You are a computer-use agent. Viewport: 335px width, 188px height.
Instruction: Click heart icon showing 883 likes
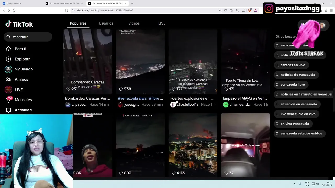coord(121,173)
